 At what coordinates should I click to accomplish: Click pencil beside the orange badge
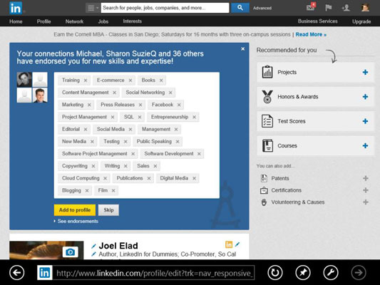(x=237, y=244)
